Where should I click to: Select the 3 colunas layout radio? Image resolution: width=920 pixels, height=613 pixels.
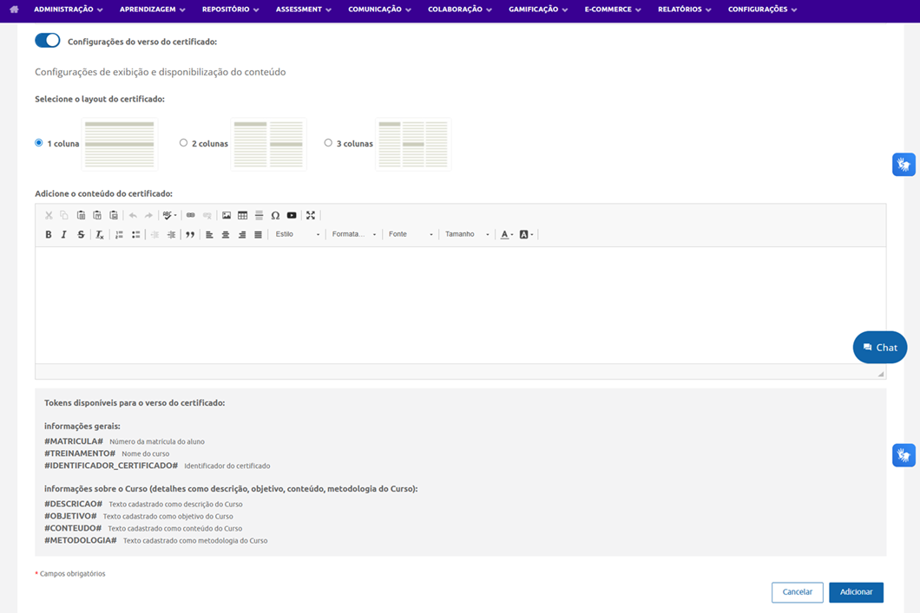[328, 142]
